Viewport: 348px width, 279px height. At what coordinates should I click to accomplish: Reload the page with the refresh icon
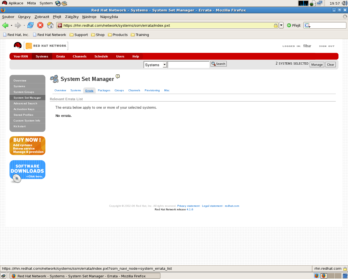coord(30,25)
